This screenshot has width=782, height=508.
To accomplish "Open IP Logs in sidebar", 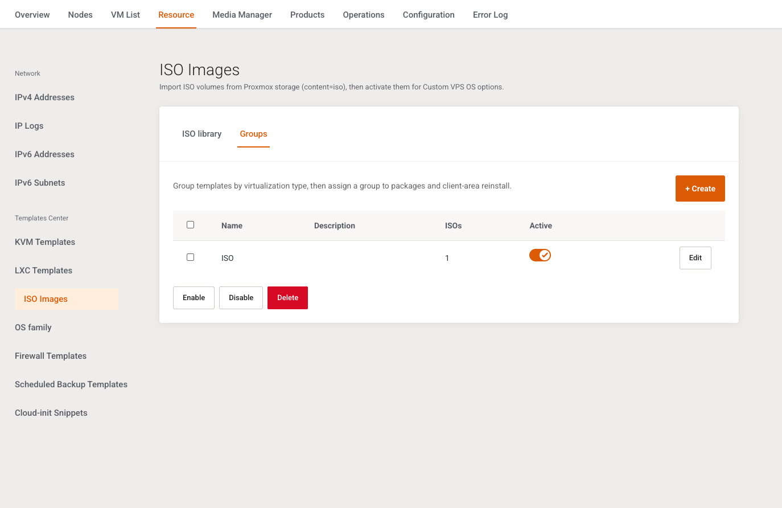I will tap(29, 126).
